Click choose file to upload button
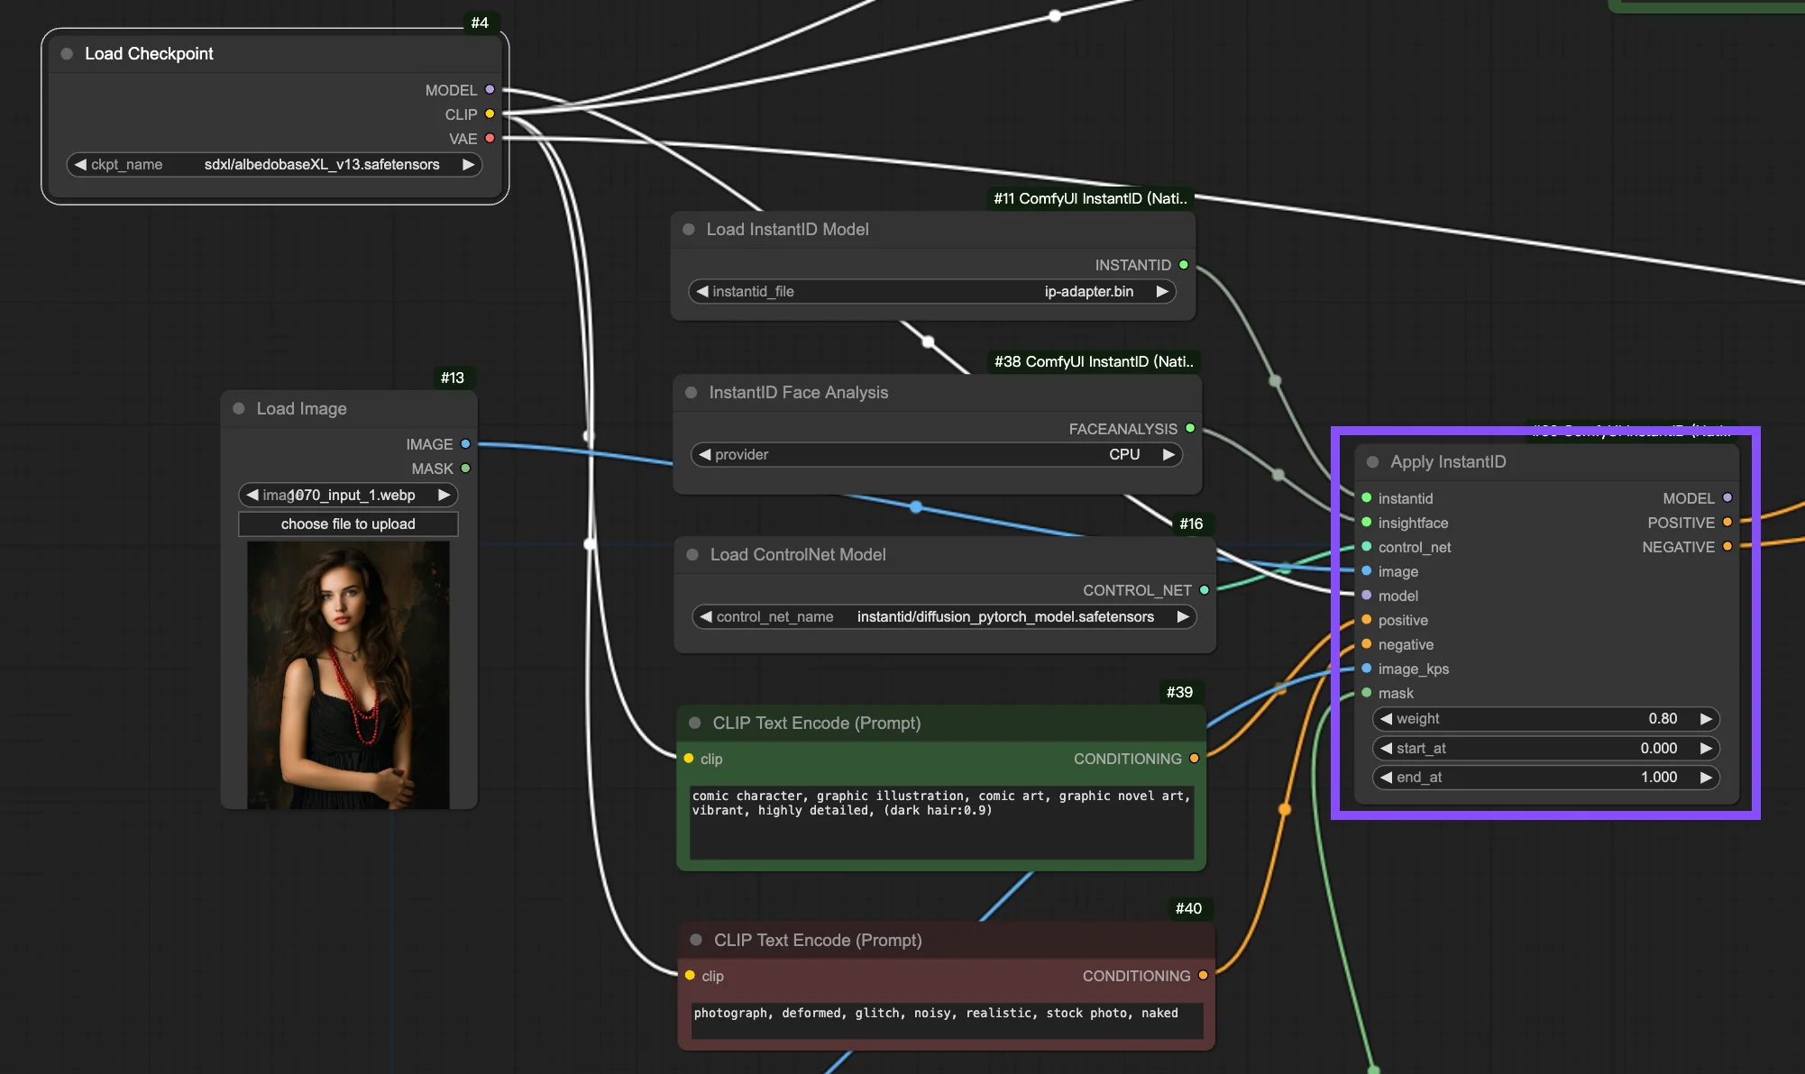Screen dimensions: 1805x1074 348,524
